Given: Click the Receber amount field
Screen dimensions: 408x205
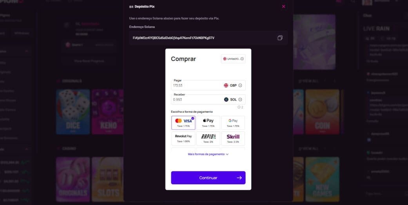Looking at the screenshot, I should click(196, 99).
